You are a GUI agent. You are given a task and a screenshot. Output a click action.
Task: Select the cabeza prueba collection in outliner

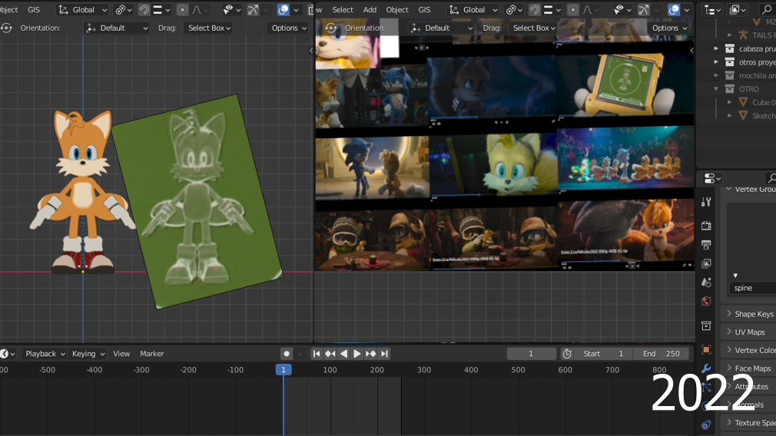coord(755,48)
